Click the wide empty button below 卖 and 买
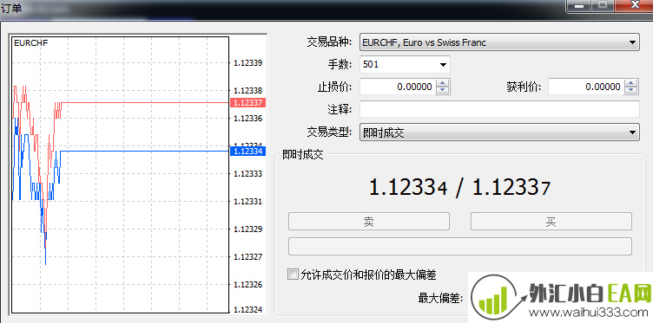This screenshot has width=653, height=323. tap(460, 247)
